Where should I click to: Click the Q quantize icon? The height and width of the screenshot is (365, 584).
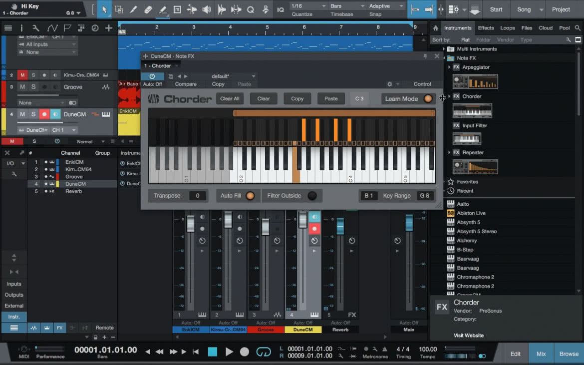[251, 9]
